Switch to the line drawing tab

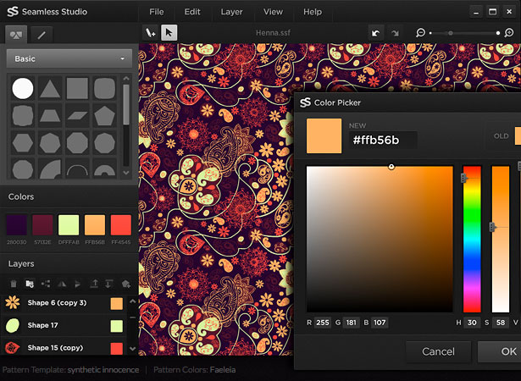coord(42,35)
